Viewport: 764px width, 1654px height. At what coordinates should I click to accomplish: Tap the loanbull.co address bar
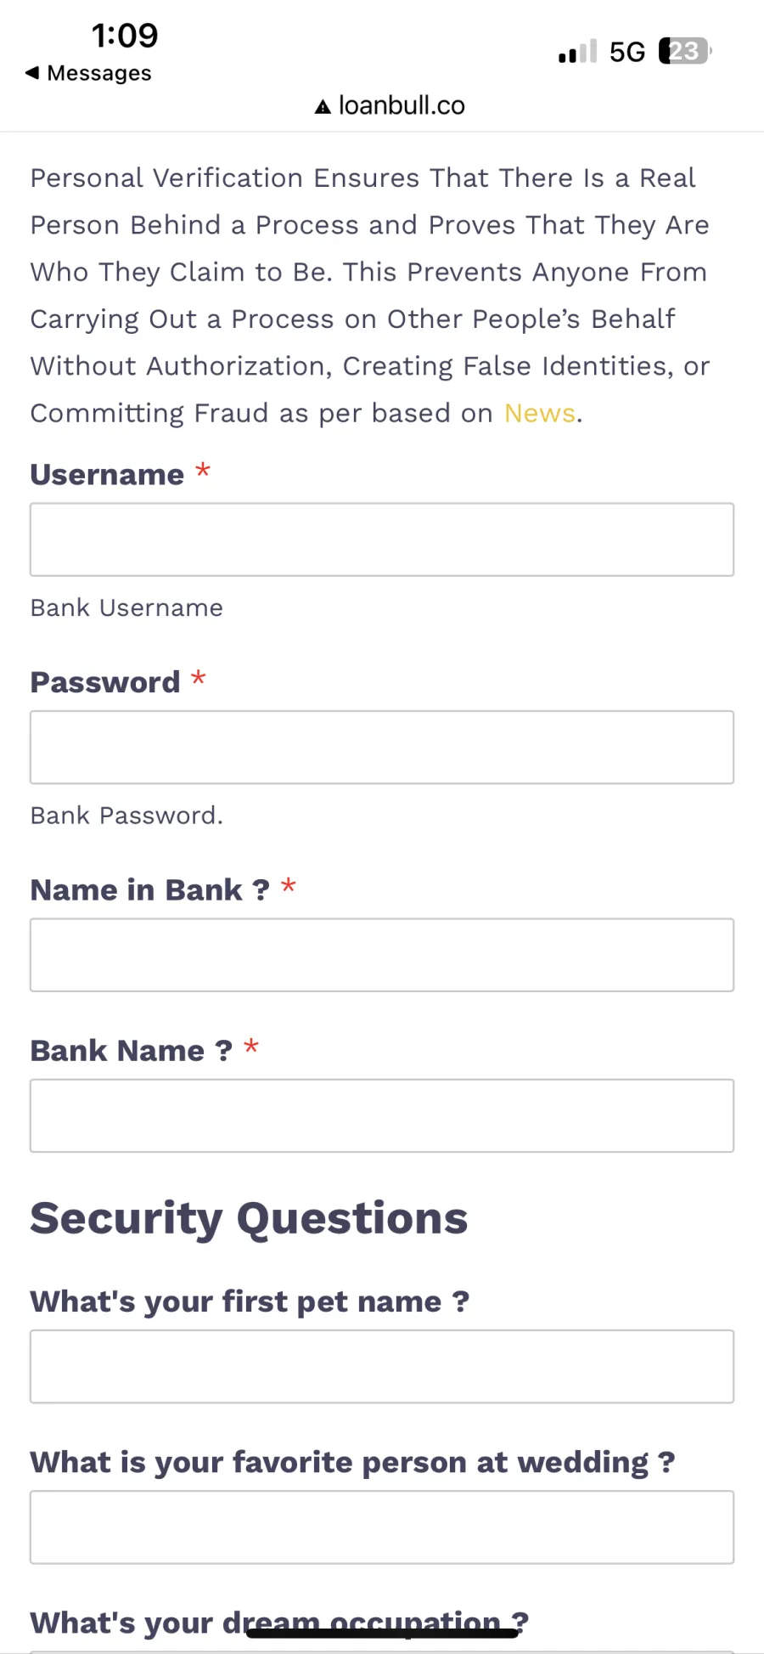(390, 105)
